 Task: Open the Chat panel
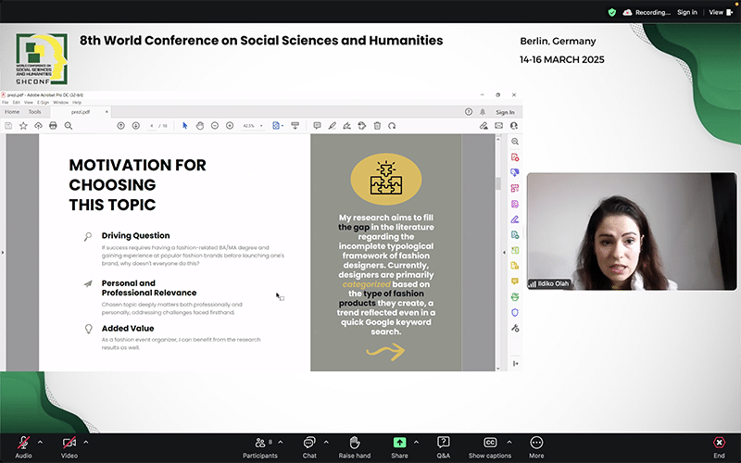(309, 444)
